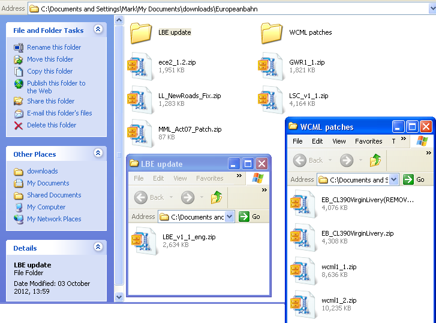Click Back arrow in WCML patches window
436x323 pixels.
[300, 160]
